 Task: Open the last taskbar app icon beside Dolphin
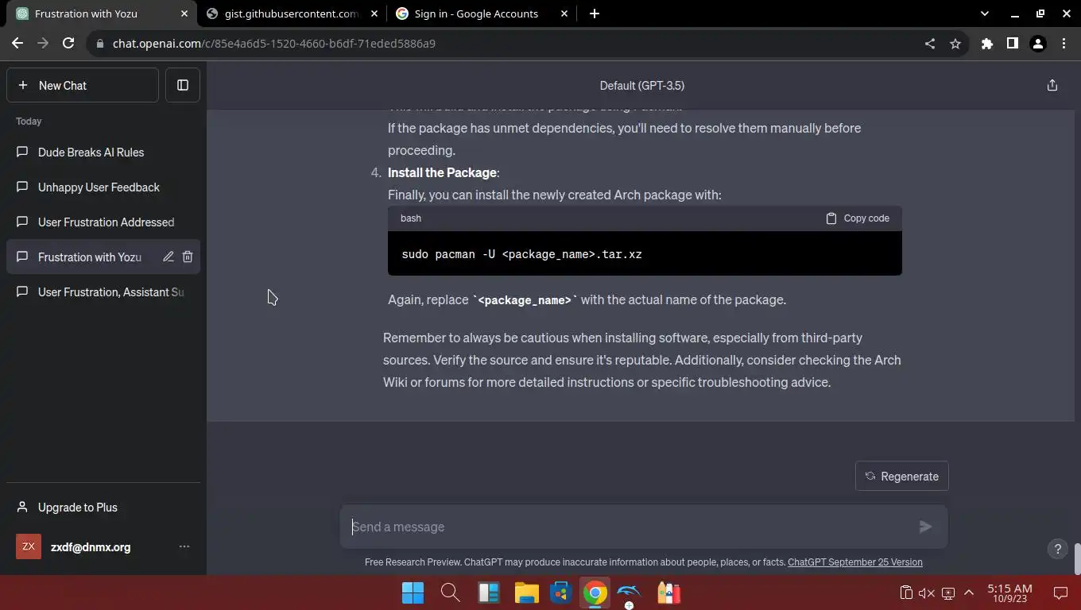coord(669,593)
